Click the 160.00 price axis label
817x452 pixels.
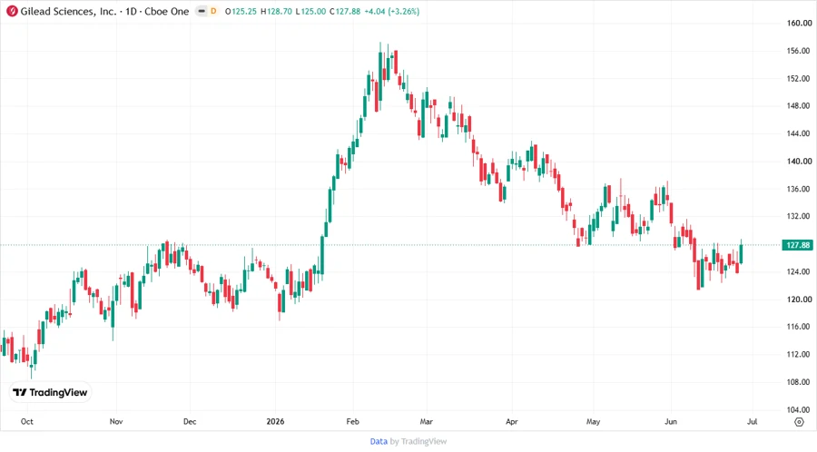799,23
